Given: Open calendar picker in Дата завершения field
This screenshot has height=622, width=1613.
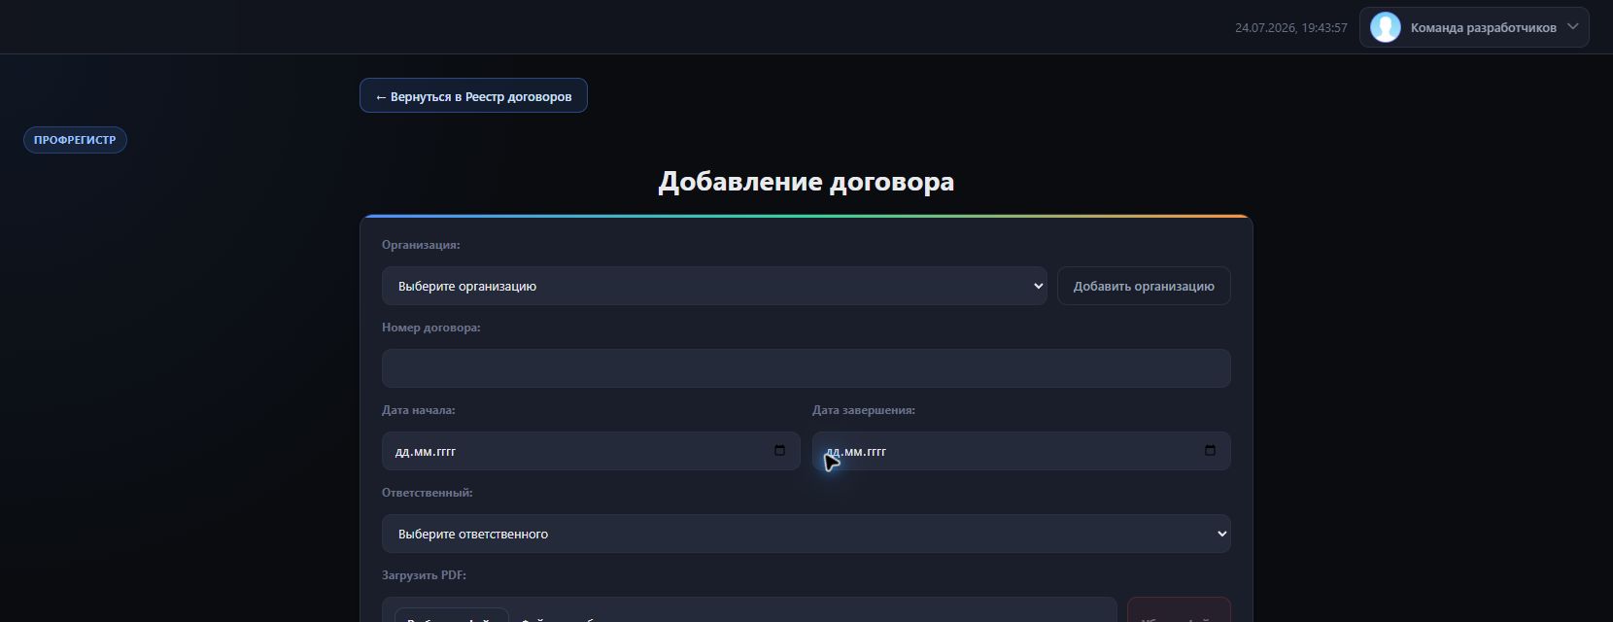Looking at the screenshot, I should coord(1210,451).
